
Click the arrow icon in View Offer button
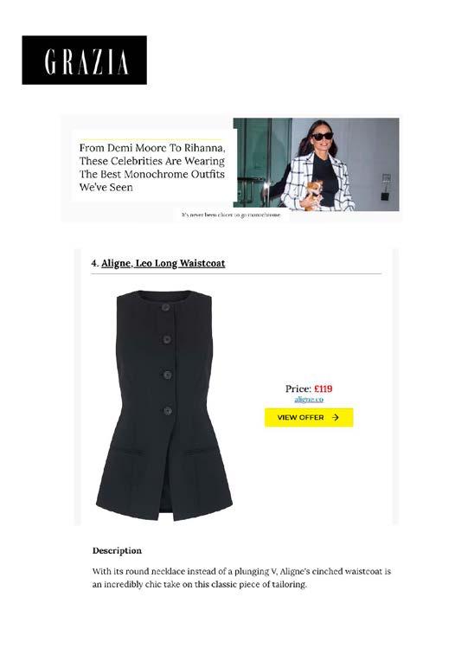336,417
